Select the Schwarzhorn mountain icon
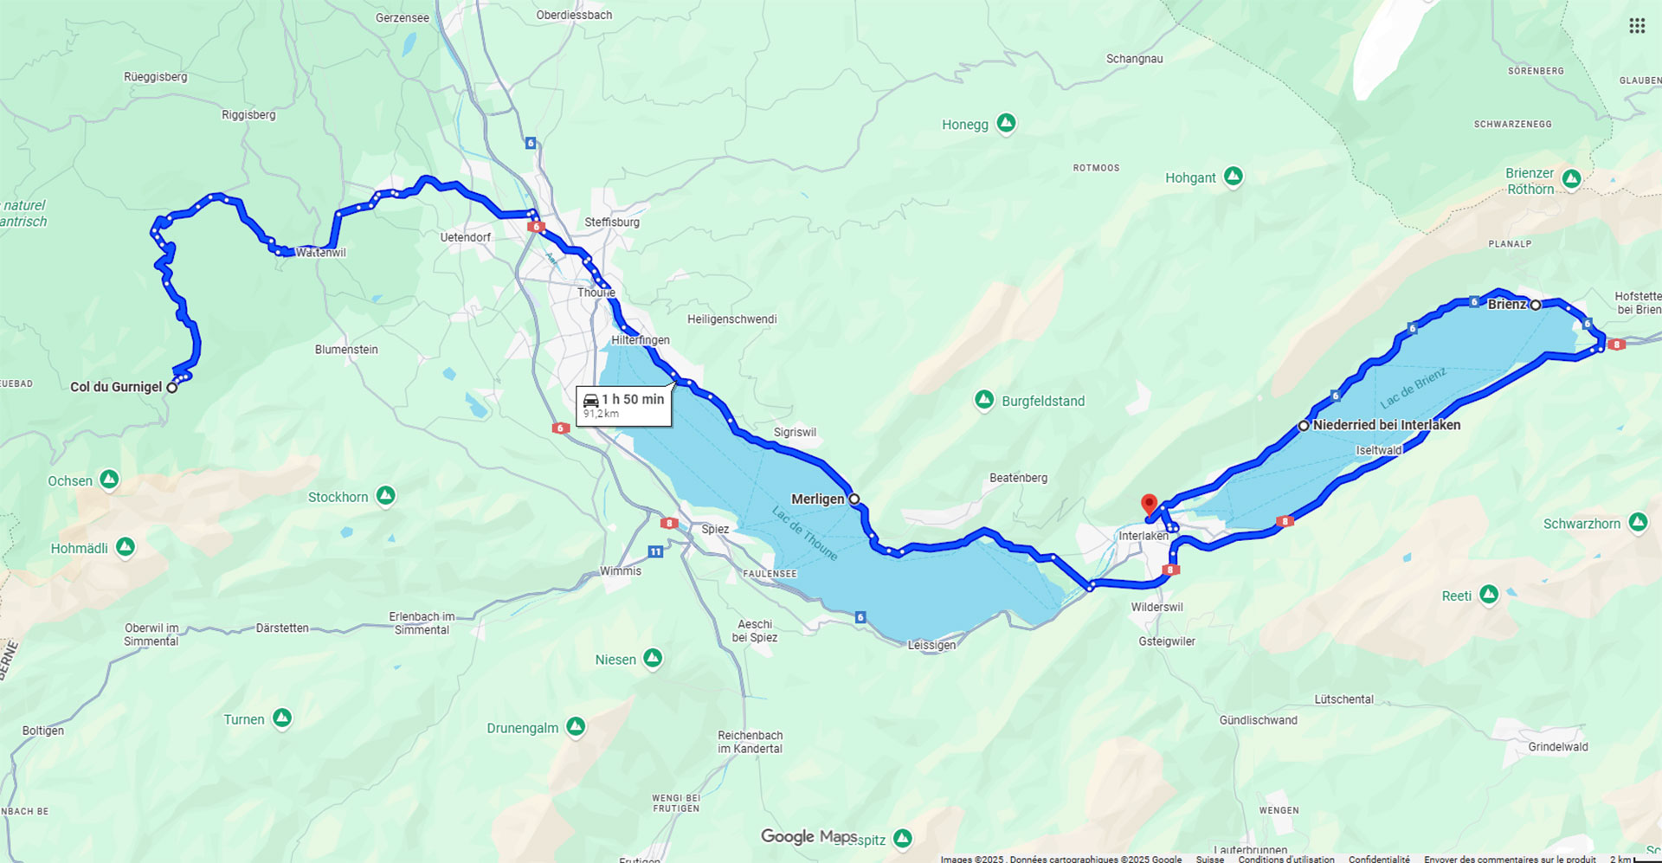The image size is (1662, 863). click(1638, 523)
